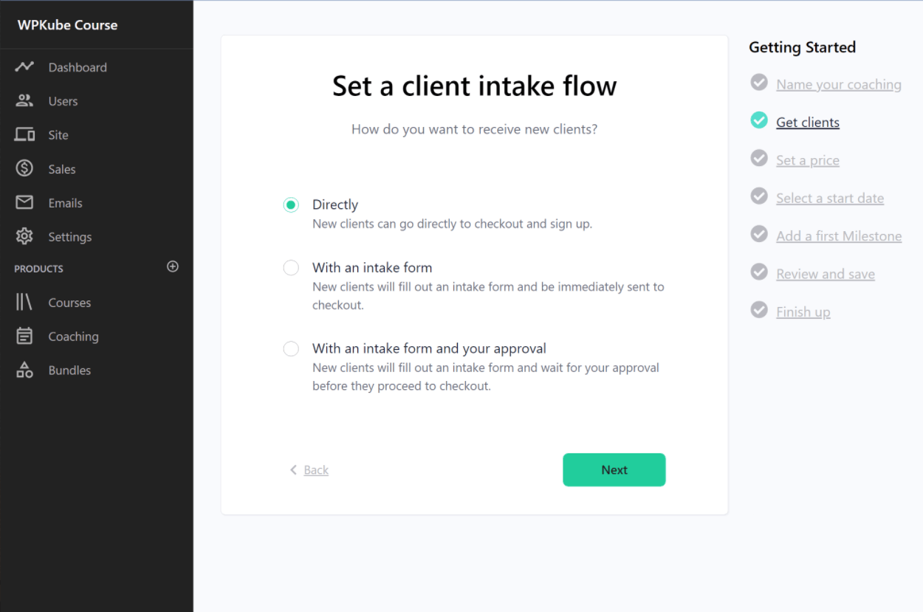923x612 pixels.
Task: Click the Sales dollar-sign icon
Action: (x=24, y=169)
